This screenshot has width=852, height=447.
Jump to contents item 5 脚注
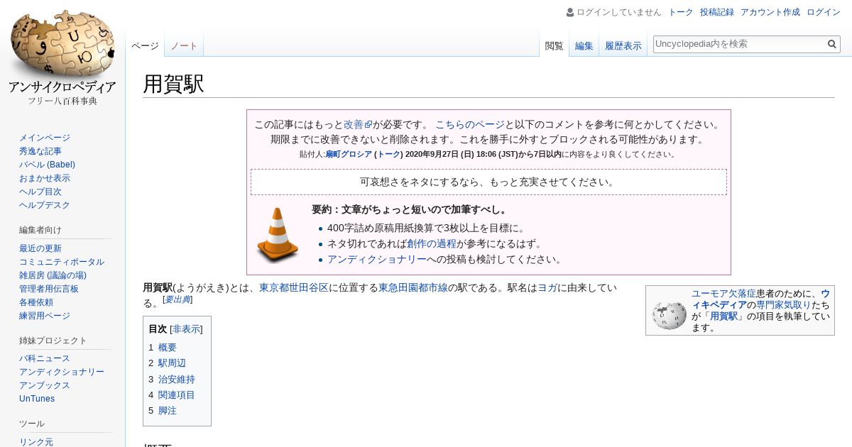point(168,410)
